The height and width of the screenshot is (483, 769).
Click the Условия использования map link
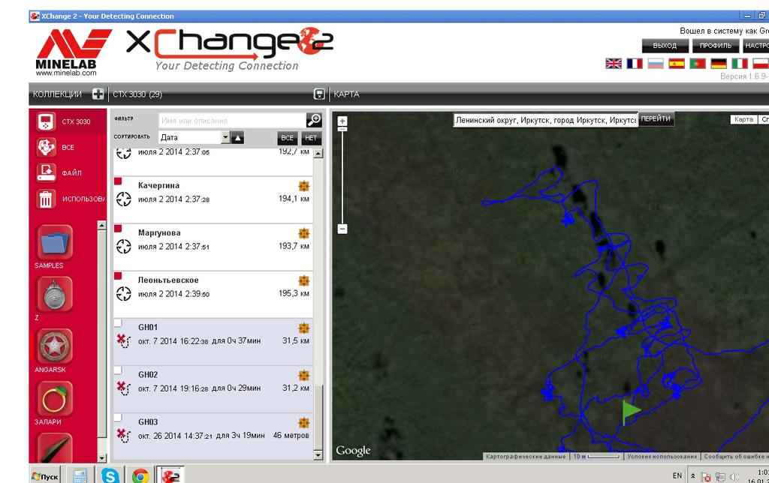tap(662, 456)
